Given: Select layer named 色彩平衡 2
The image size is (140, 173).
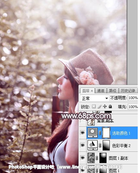Looking at the screenshot, I should (x=121, y=146).
